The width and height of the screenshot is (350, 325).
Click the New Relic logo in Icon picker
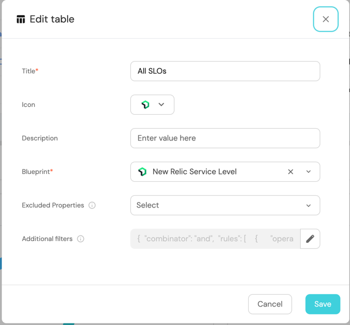pyautogui.click(x=145, y=105)
